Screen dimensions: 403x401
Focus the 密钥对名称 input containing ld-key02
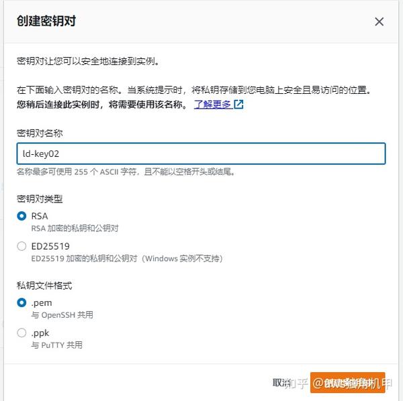pyautogui.click(x=201, y=154)
